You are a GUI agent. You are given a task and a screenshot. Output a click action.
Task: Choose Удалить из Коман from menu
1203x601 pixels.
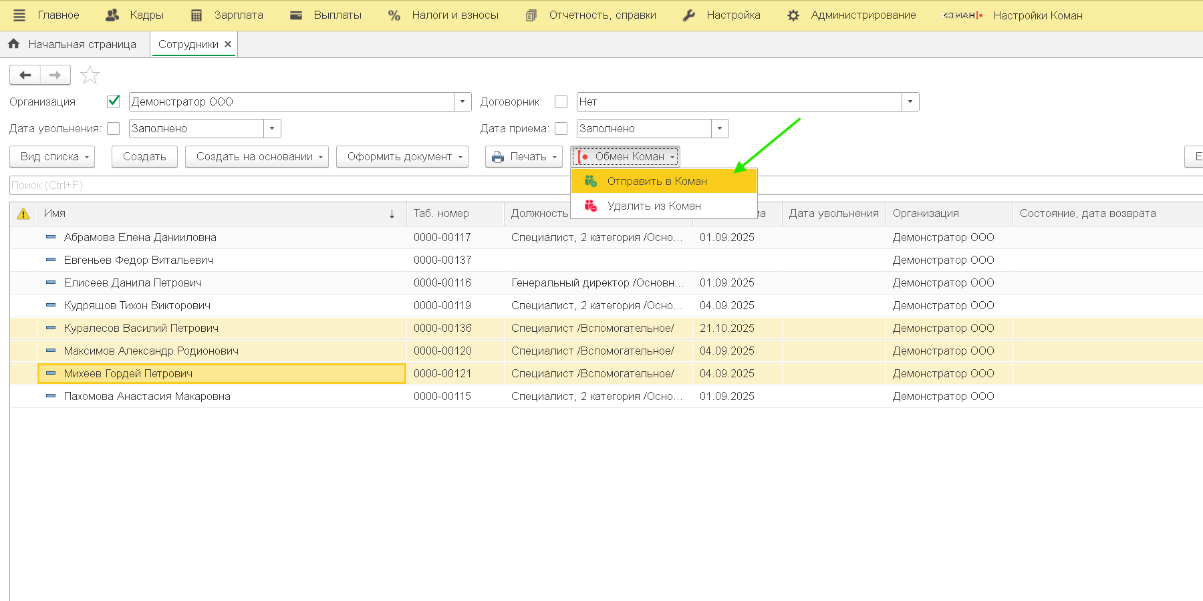(654, 206)
